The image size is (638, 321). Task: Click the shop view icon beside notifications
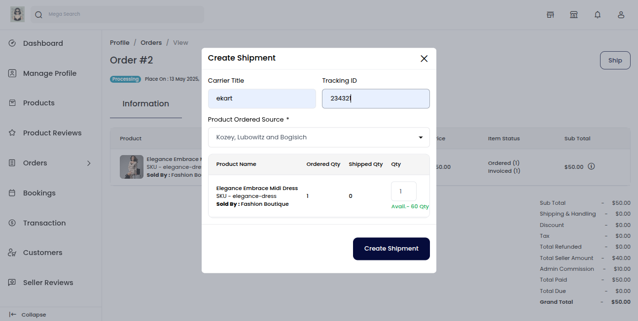tap(574, 14)
